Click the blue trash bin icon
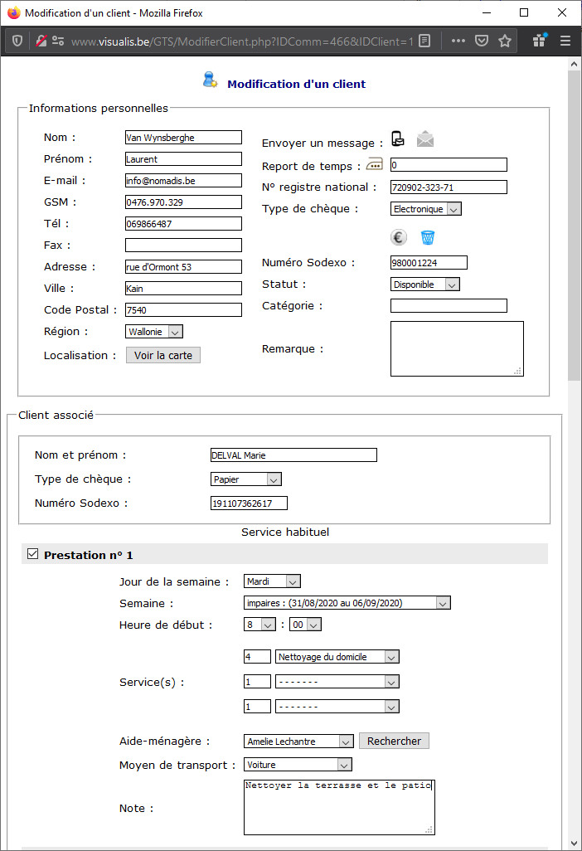The image size is (582, 851). click(x=428, y=237)
